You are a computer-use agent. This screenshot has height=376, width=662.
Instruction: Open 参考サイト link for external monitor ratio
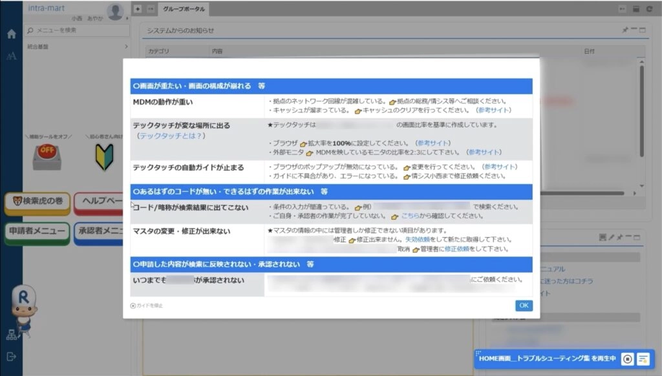[x=484, y=152]
